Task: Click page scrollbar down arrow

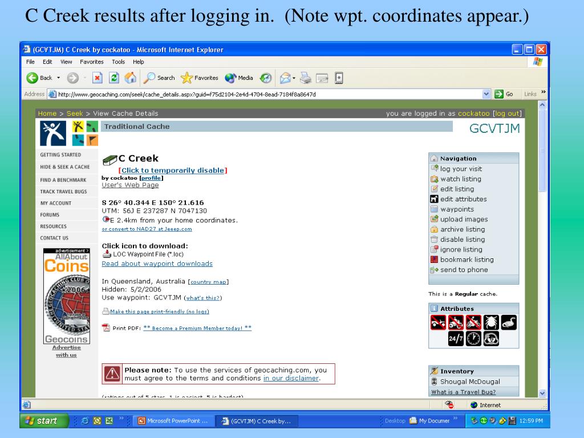Action: (x=542, y=393)
